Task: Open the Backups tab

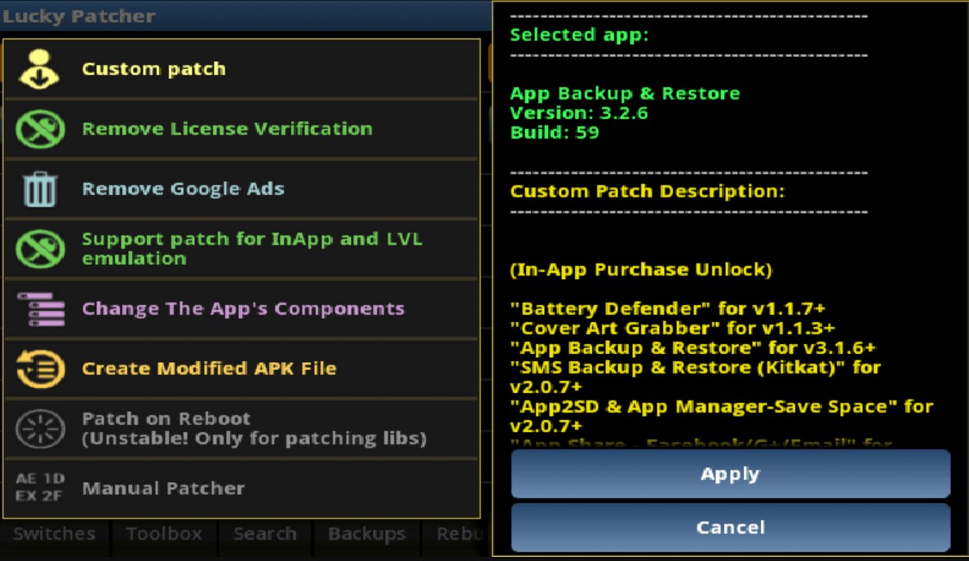Action: click(367, 534)
